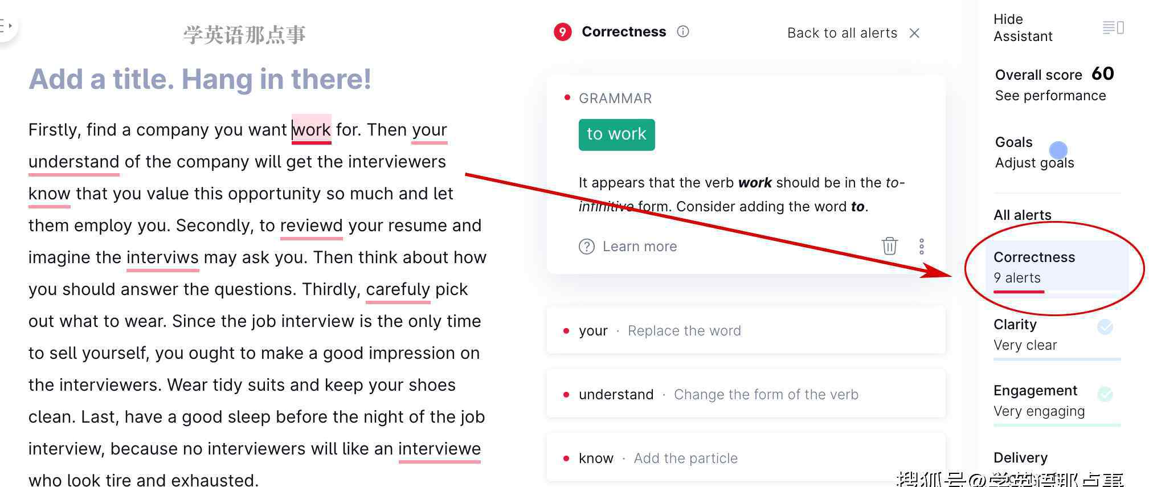Image resolution: width=1153 pixels, height=487 pixels.
Task: Click the underlined word 'reviewd' in text
Action: 311,226
